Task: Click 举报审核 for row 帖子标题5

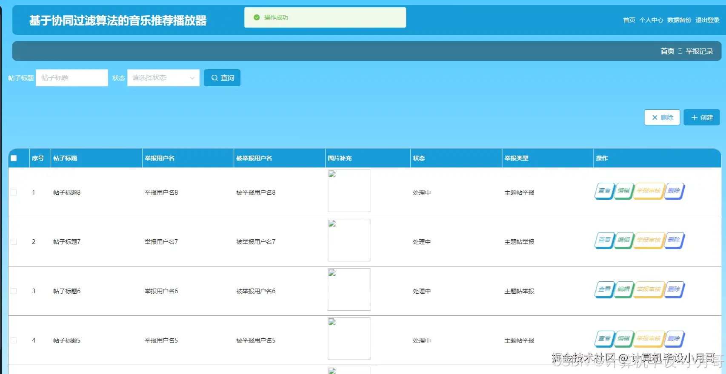Action: tap(649, 339)
